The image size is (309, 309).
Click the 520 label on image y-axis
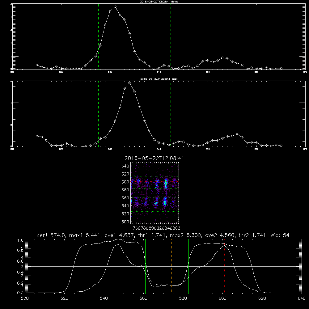tap(125, 214)
